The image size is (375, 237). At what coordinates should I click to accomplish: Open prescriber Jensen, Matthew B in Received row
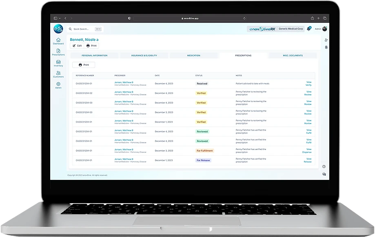pyautogui.click(x=124, y=82)
